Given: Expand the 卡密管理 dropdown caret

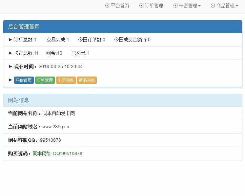Looking at the screenshot, I should [199, 6].
